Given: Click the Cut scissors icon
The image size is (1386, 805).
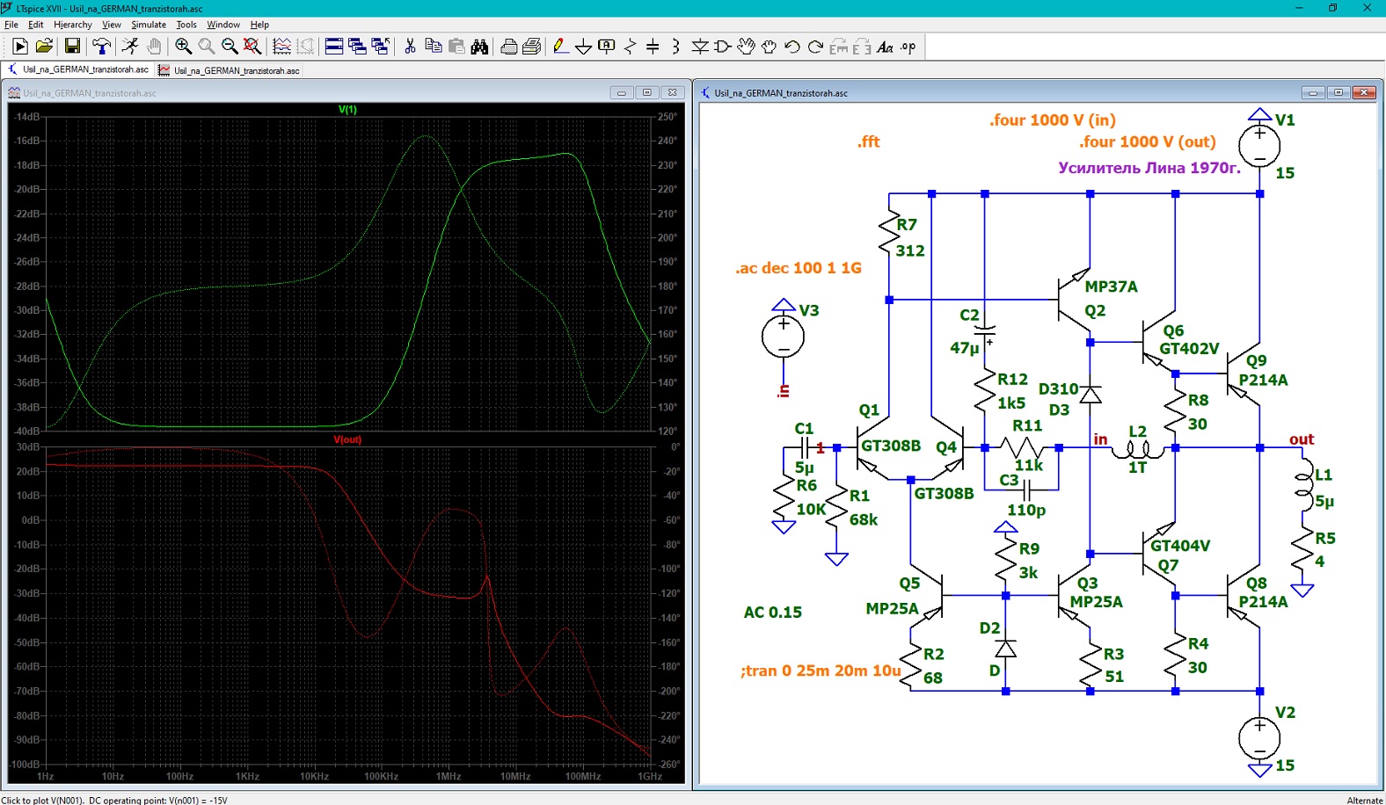Looking at the screenshot, I should [x=410, y=47].
